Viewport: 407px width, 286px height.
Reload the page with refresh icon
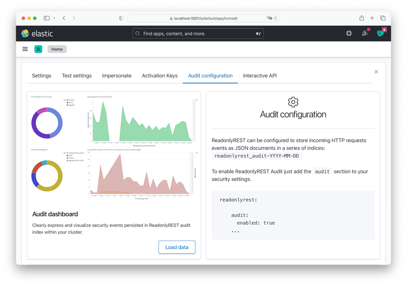click(x=276, y=18)
